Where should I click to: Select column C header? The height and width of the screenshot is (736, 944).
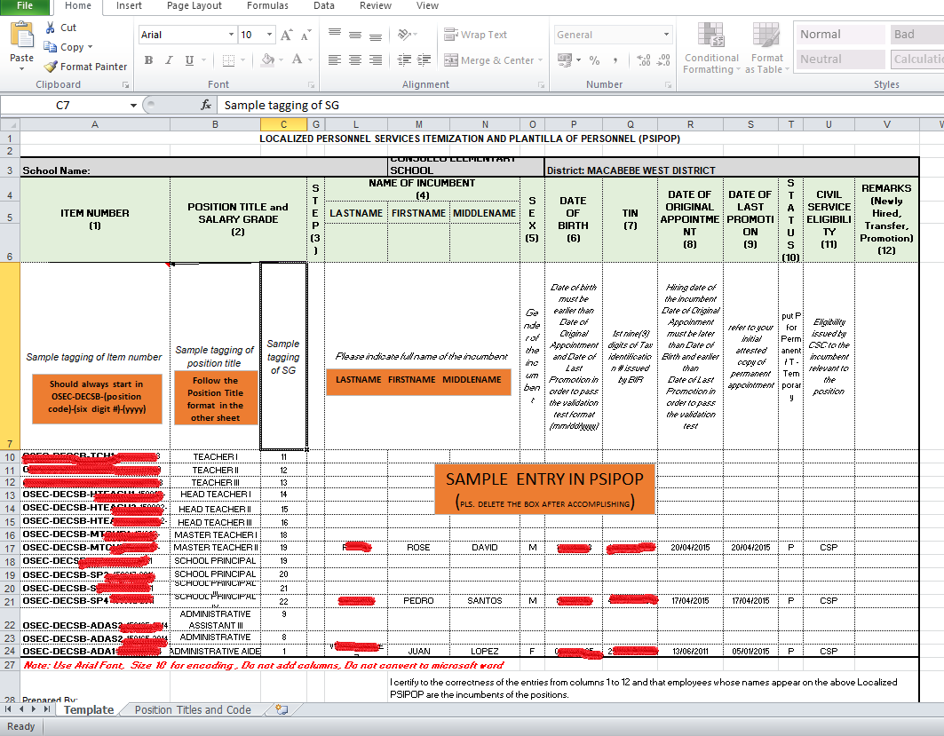[283, 124]
